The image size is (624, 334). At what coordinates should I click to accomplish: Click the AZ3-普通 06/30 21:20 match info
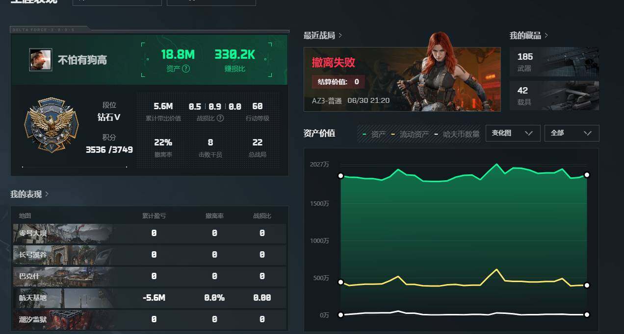tap(351, 100)
